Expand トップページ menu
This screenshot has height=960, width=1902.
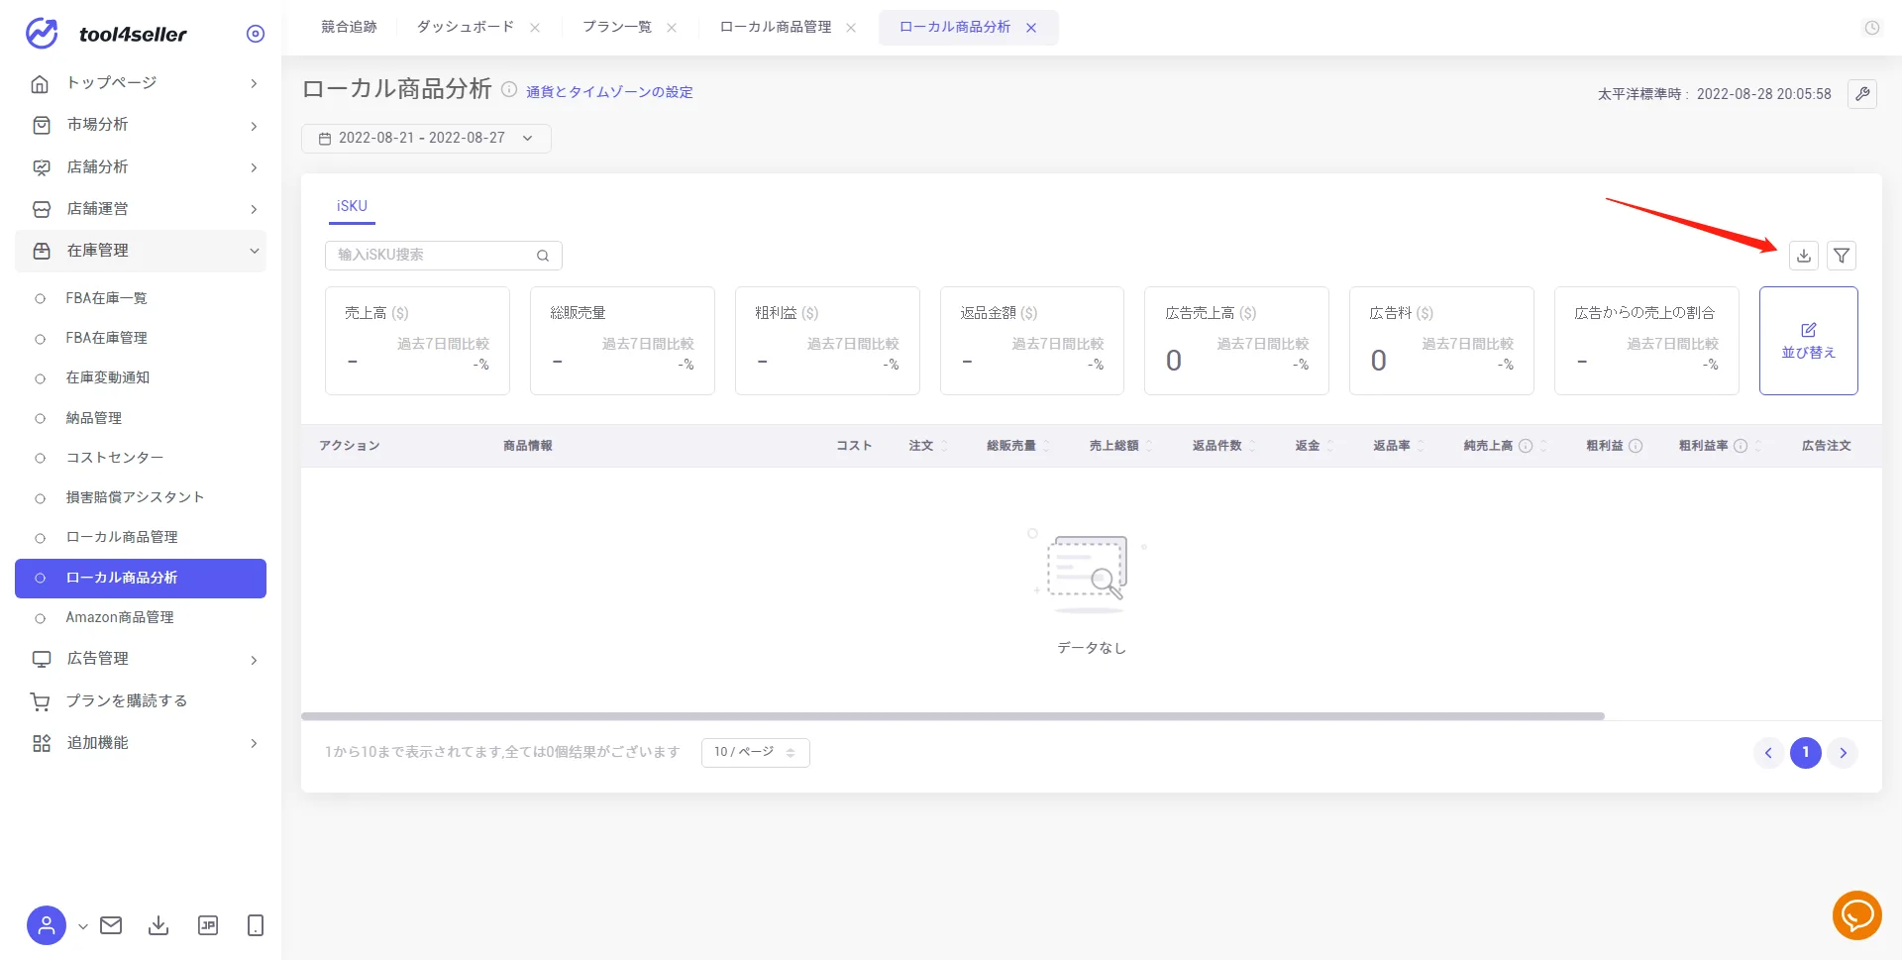141,83
